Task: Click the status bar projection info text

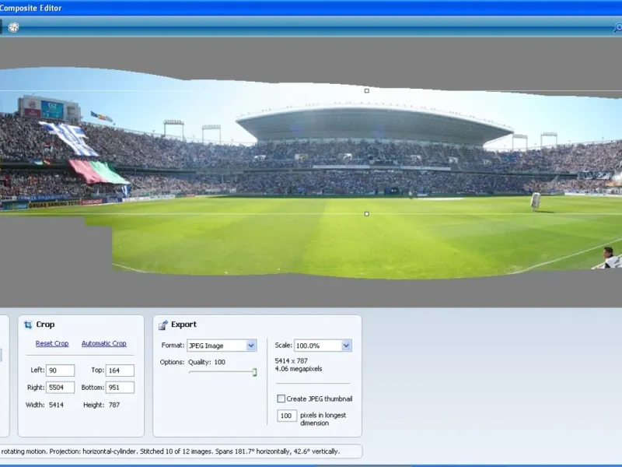Action: (x=170, y=451)
